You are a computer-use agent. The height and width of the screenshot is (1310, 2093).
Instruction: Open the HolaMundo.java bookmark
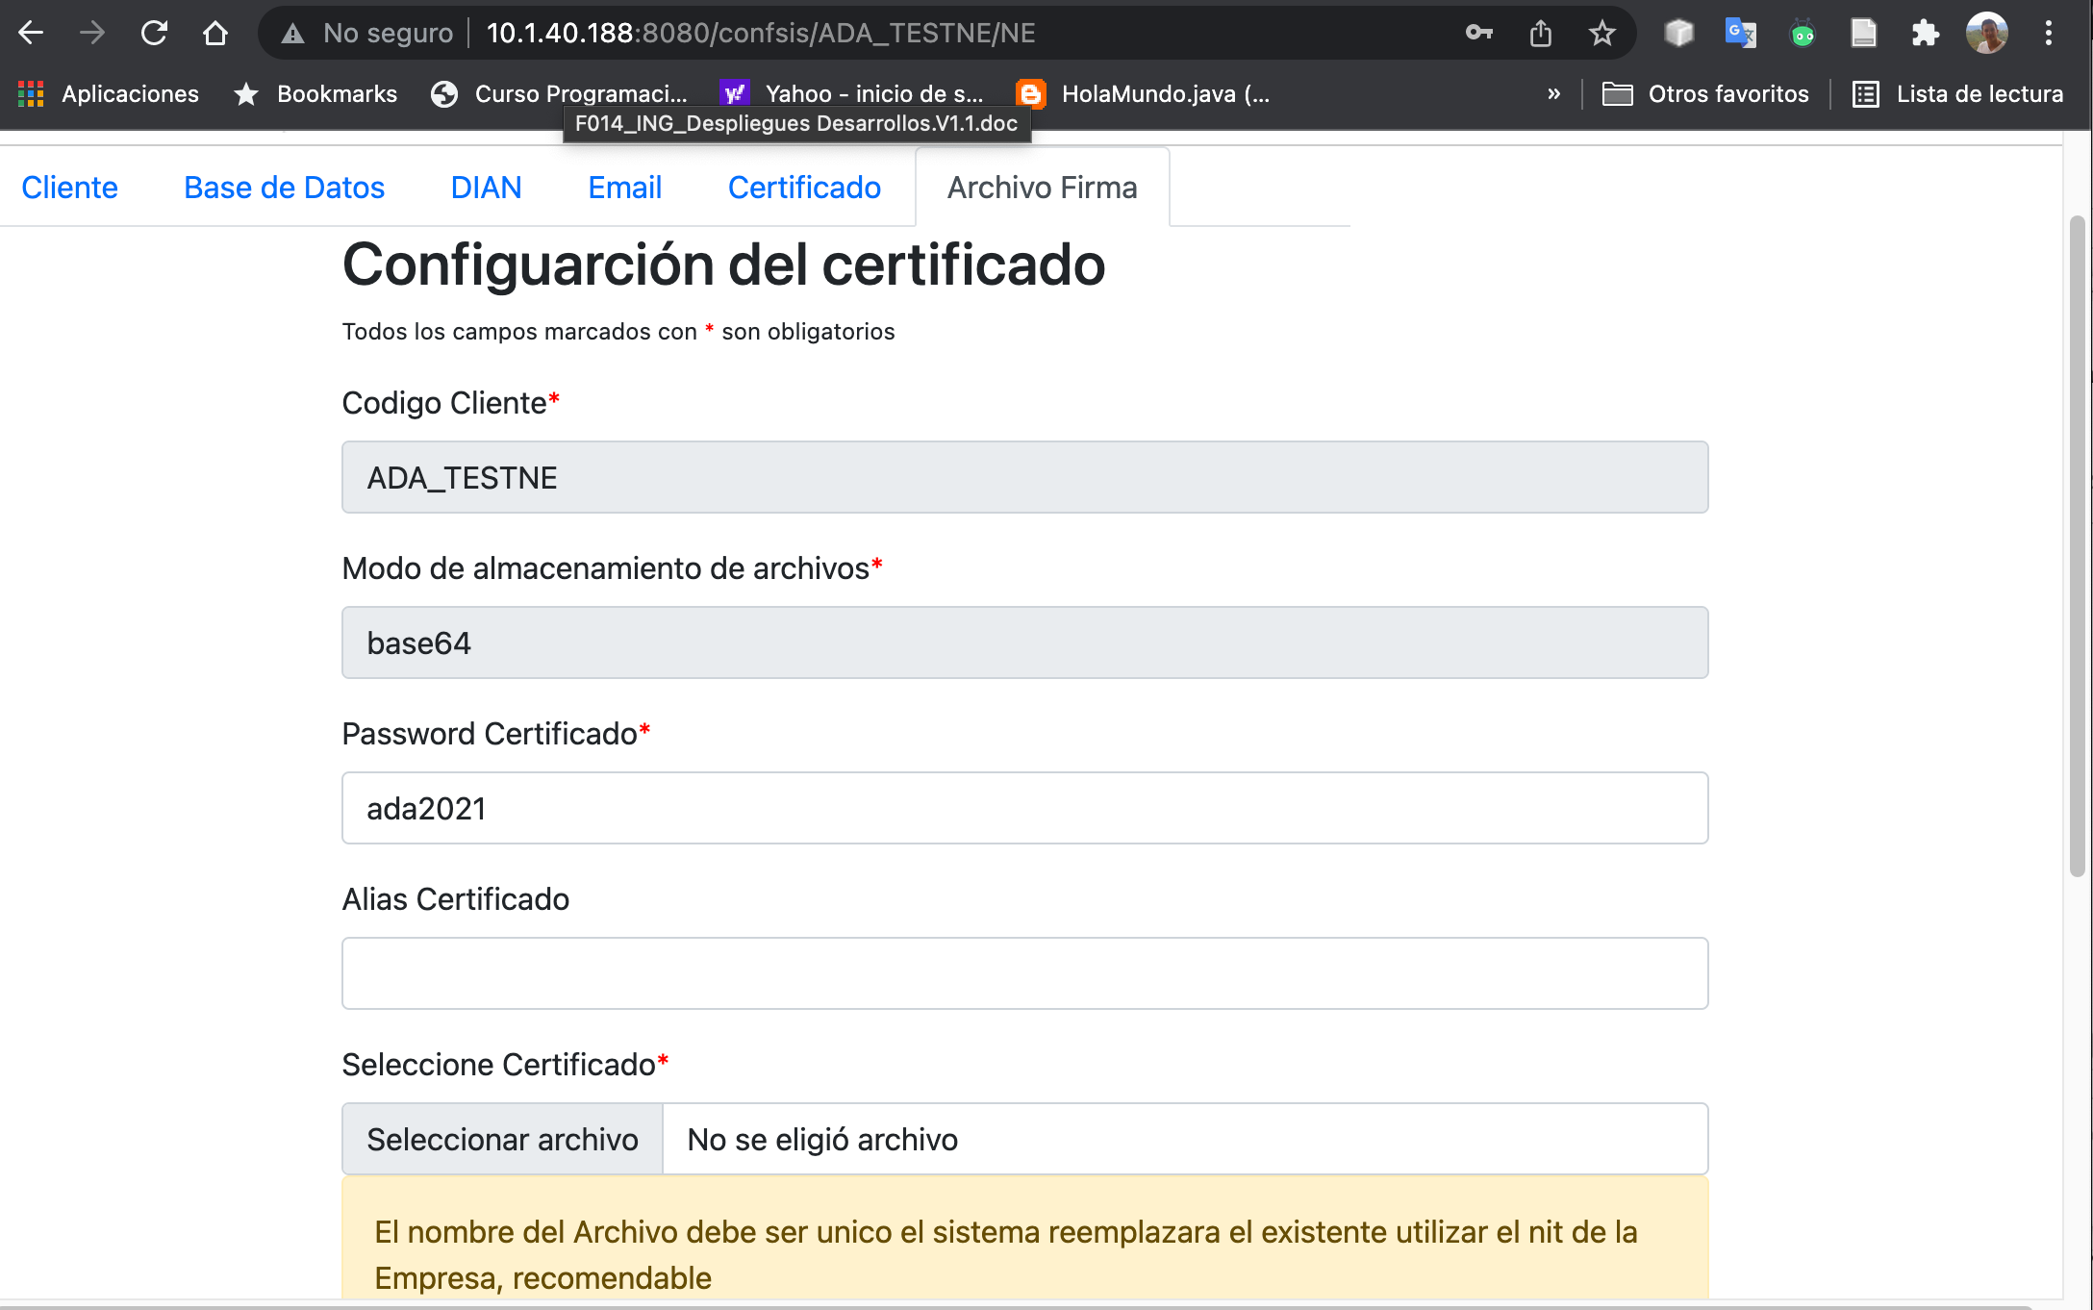(1145, 93)
